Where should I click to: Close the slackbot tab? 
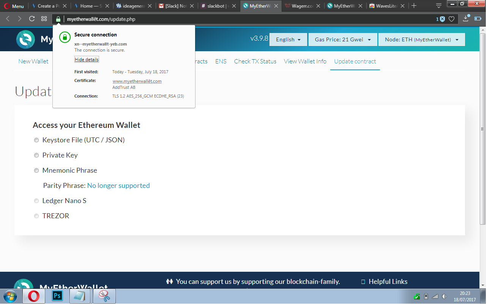click(235, 6)
